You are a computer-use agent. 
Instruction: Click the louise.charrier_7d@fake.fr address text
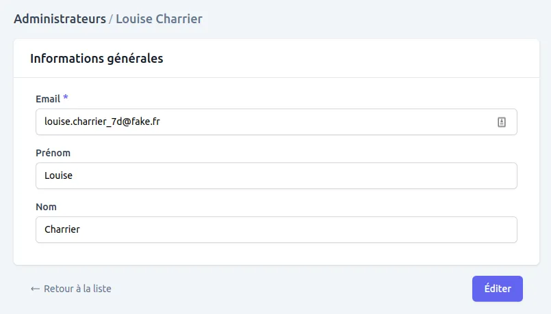pos(103,122)
